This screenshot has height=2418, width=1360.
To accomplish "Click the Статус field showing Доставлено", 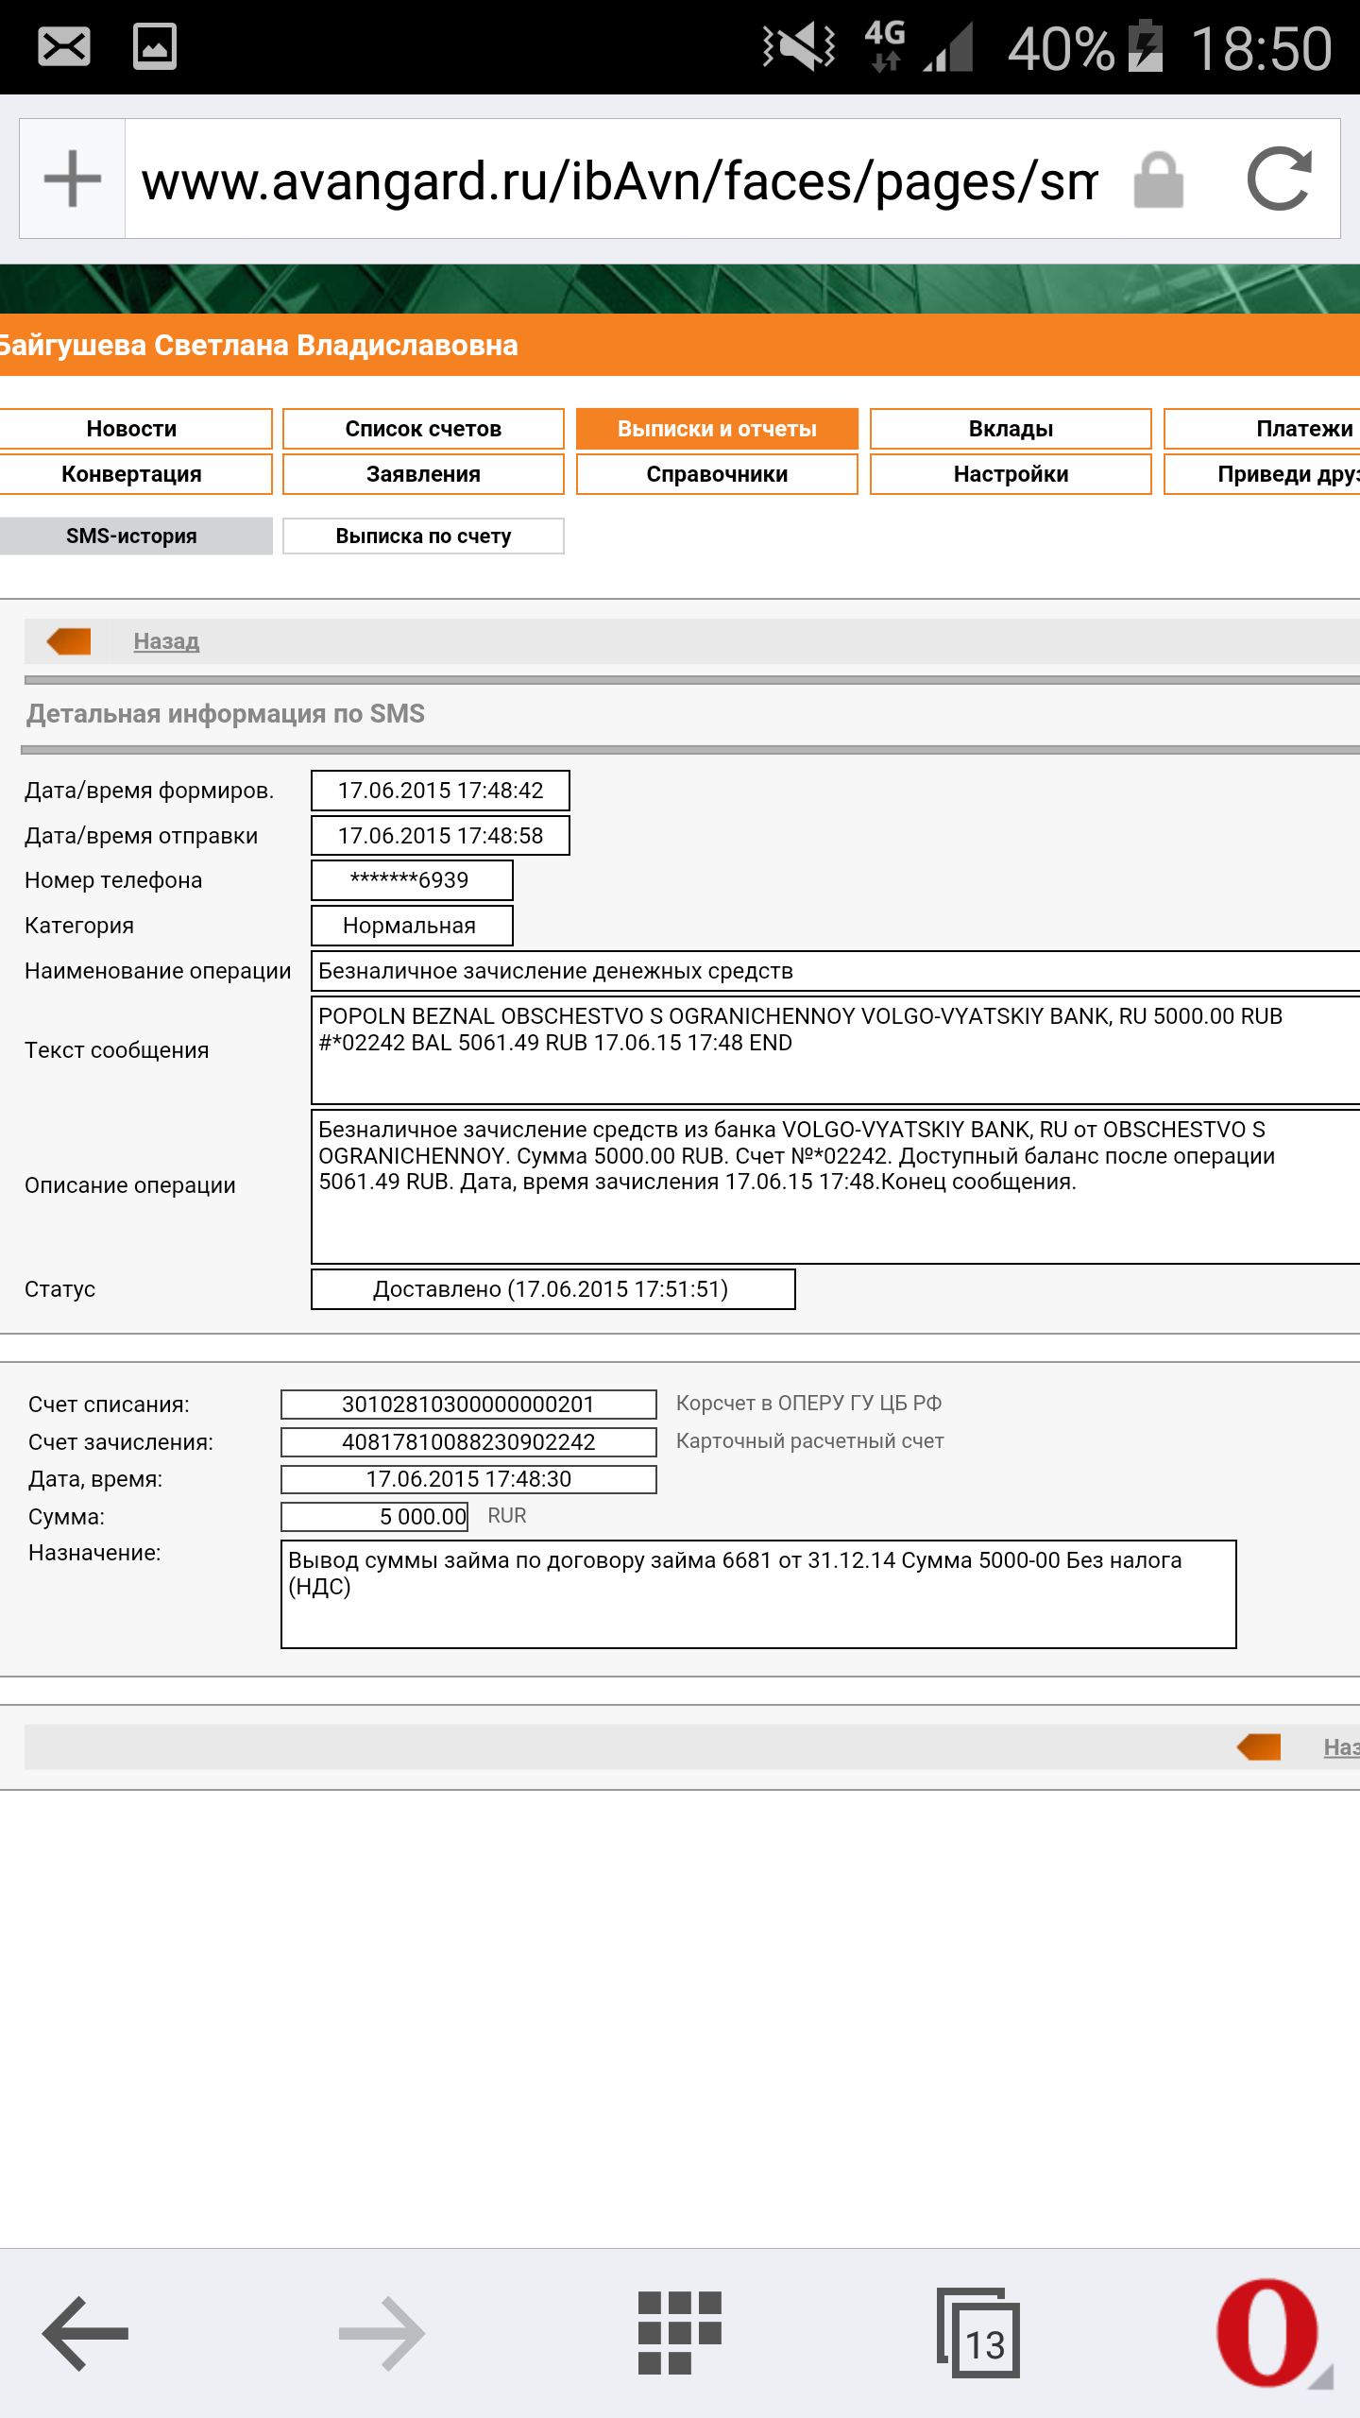I will click(553, 1289).
